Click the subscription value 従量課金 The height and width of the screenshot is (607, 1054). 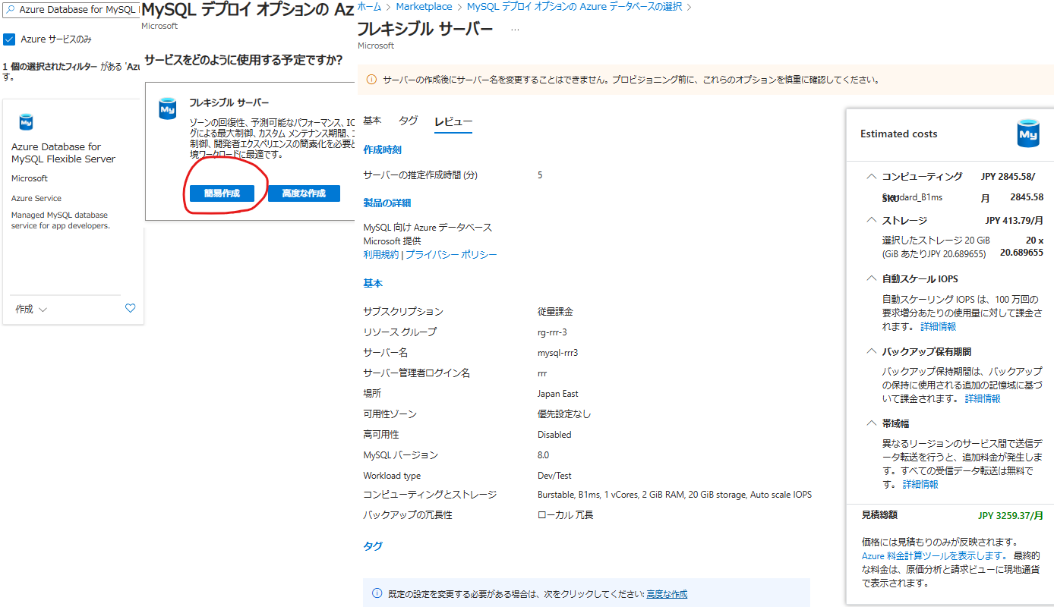click(x=555, y=312)
